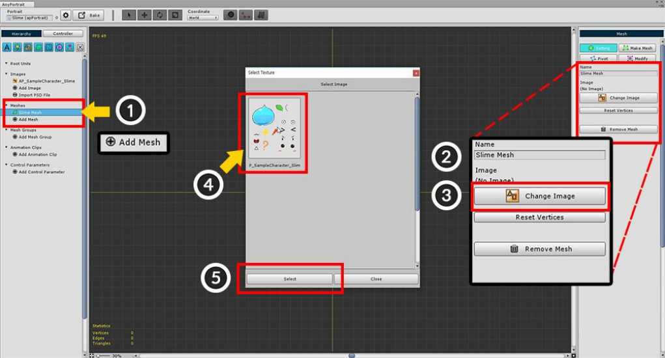Adjust the zoom slider at bottom left
Viewport: 665px width, 358px height.
(x=104, y=356)
